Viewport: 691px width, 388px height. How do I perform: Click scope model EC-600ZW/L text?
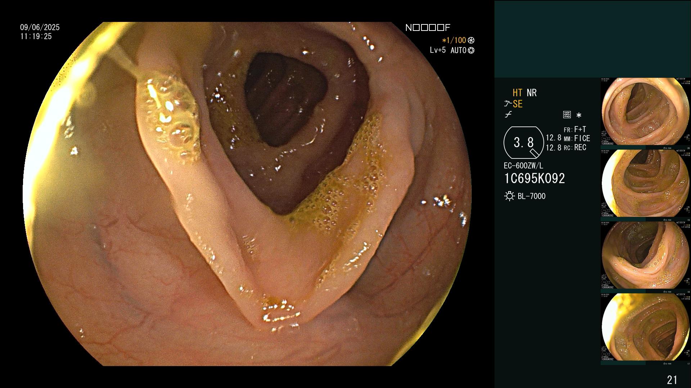(x=524, y=166)
